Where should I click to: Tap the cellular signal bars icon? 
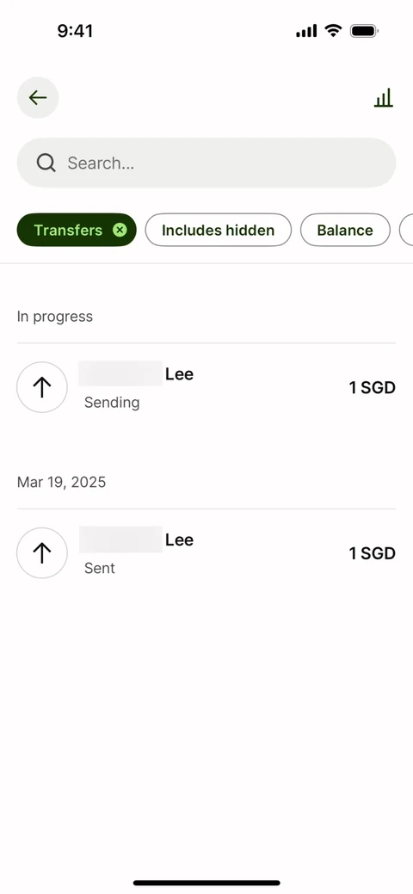(x=306, y=31)
